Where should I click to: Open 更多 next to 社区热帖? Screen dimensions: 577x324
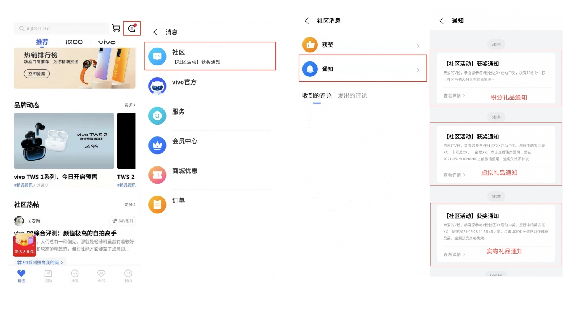click(x=130, y=204)
